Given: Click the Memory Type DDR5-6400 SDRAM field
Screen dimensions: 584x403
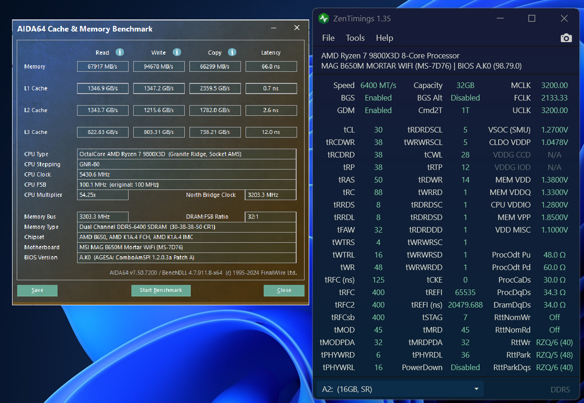Looking at the screenshot, I should 187,227.
